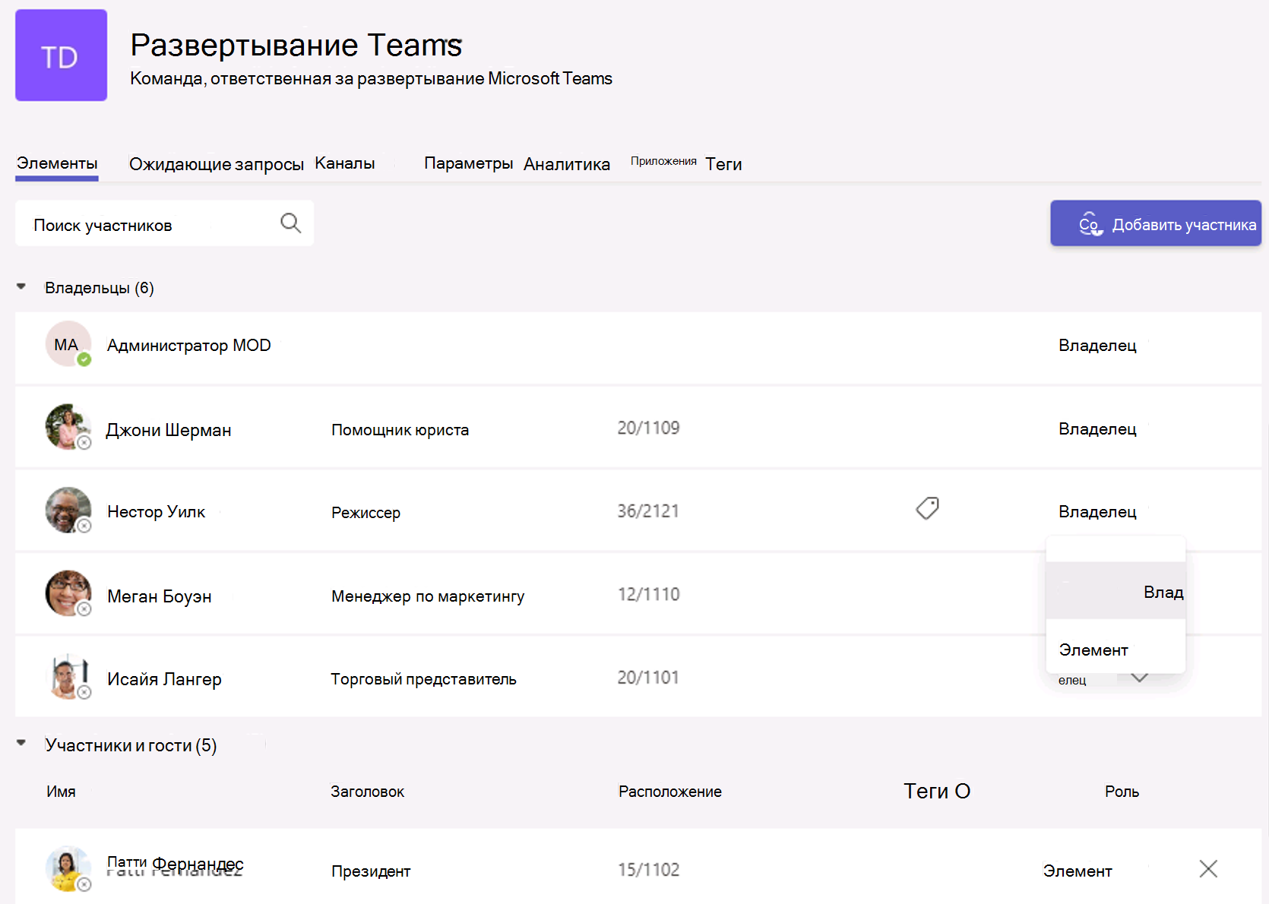Open Джони Шерман profile photo
The image size is (1269, 904).
68,427
